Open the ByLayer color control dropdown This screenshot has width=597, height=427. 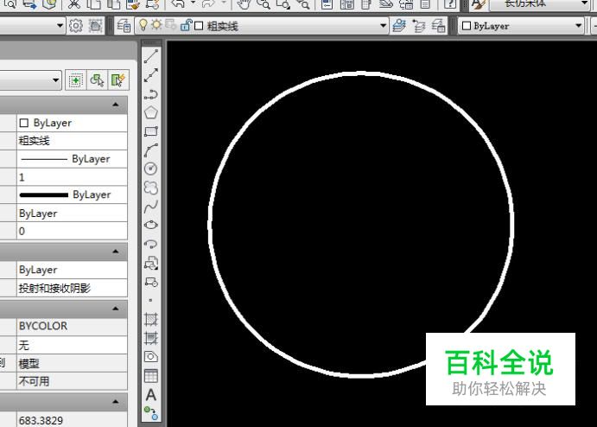(x=578, y=26)
